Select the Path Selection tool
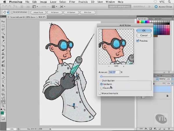Viewport: 174px width, 131px height. pyautogui.click(x=3, y=86)
